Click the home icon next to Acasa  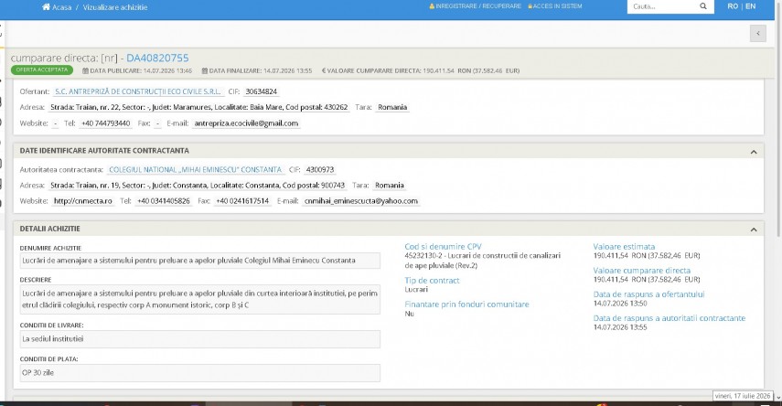46,7
